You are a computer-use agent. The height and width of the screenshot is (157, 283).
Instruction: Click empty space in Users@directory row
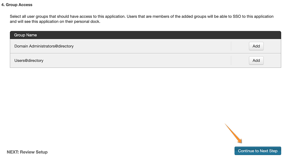(137, 60)
